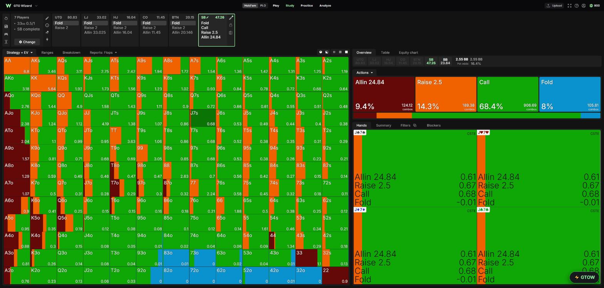Open the Blockers tab
Viewport: 604px width, 288px height.
[x=433, y=125]
